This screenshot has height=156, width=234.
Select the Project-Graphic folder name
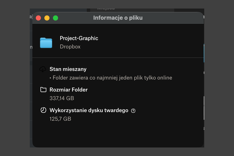79,38
